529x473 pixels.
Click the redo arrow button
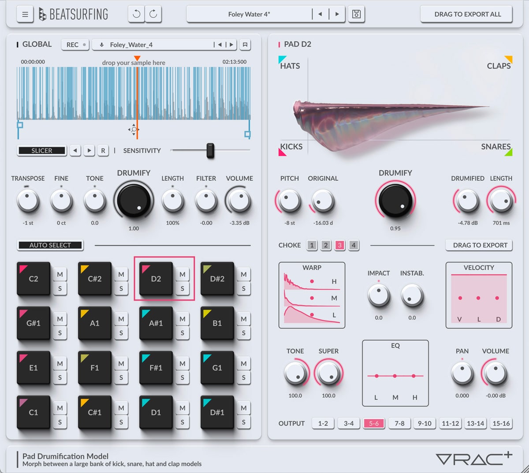click(153, 14)
